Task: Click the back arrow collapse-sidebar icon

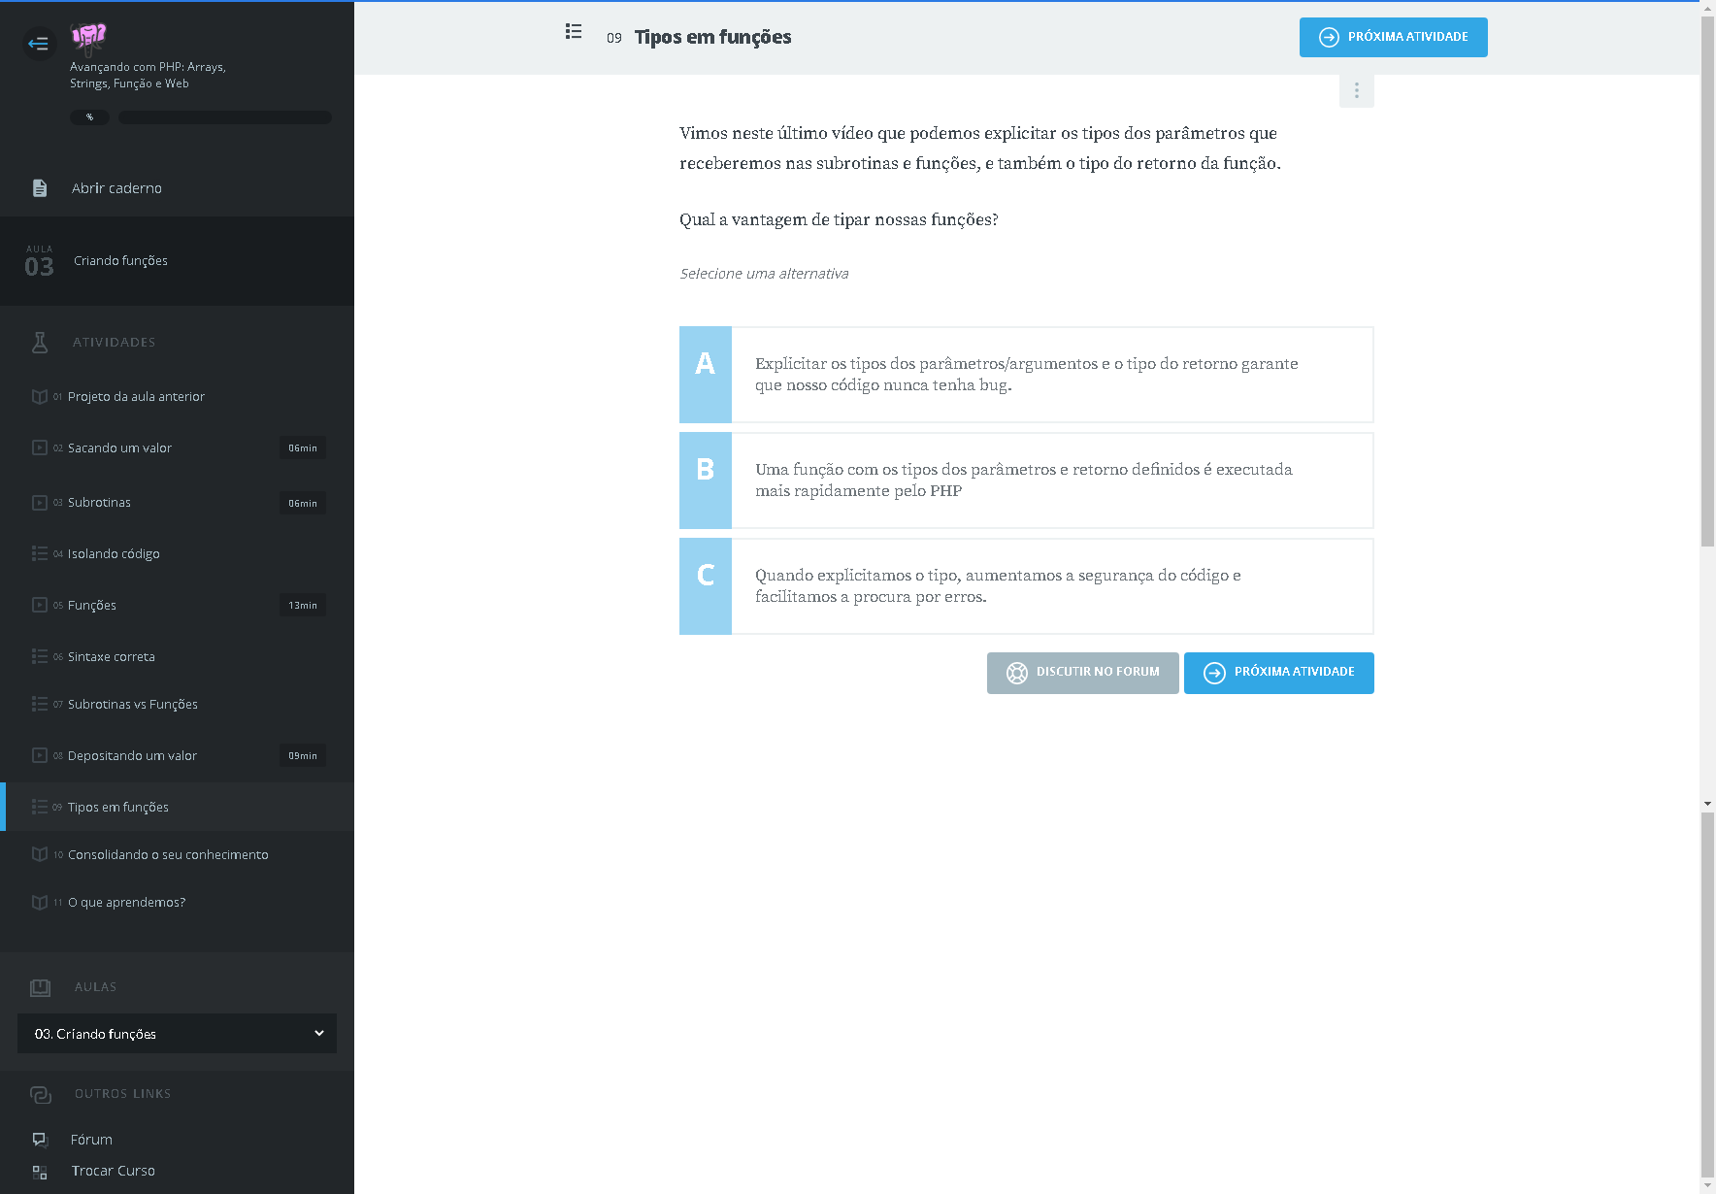Action: point(38,43)
